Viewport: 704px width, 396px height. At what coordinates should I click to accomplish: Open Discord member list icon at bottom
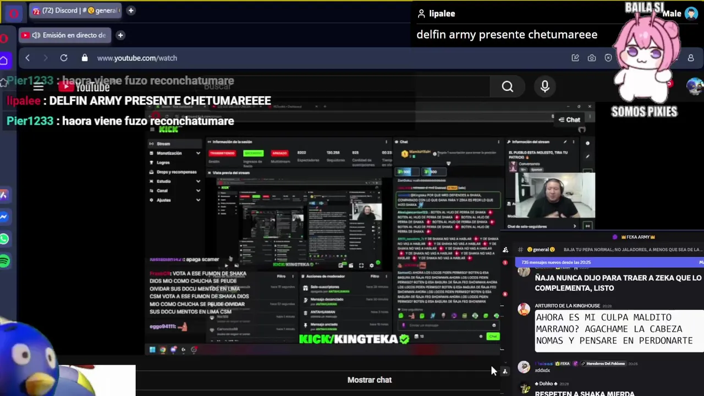point(505,371)
